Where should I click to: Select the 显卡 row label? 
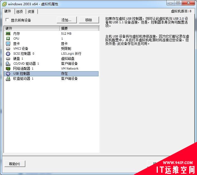[x=17, y=44]
